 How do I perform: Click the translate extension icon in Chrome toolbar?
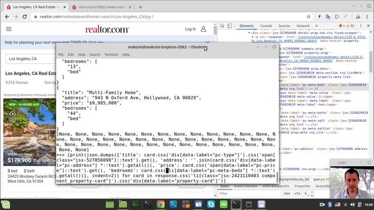pyautogui.click(x=328, y=17)
